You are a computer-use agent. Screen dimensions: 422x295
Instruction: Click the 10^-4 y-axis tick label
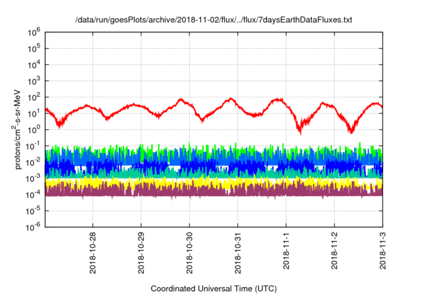pos(34,194)
